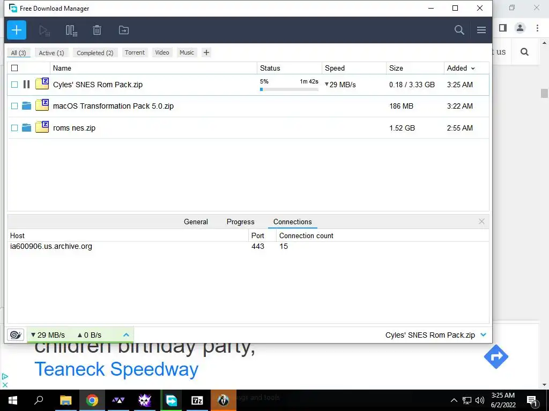This screenshot has height=411, width=549.
Task: Click zip file icon of roms nes.zip
Action: tap(42, 126)
